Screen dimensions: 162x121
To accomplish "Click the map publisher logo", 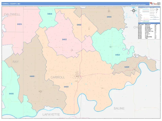I will (x=153, y=4).
